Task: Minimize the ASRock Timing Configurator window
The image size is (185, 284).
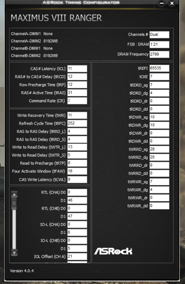Action: point(161,3)
